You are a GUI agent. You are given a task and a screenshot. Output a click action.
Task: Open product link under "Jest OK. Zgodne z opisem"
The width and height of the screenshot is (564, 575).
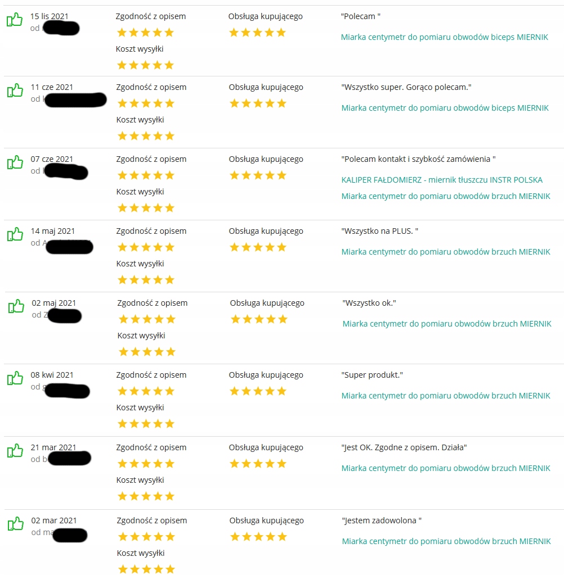click(446, 468)
